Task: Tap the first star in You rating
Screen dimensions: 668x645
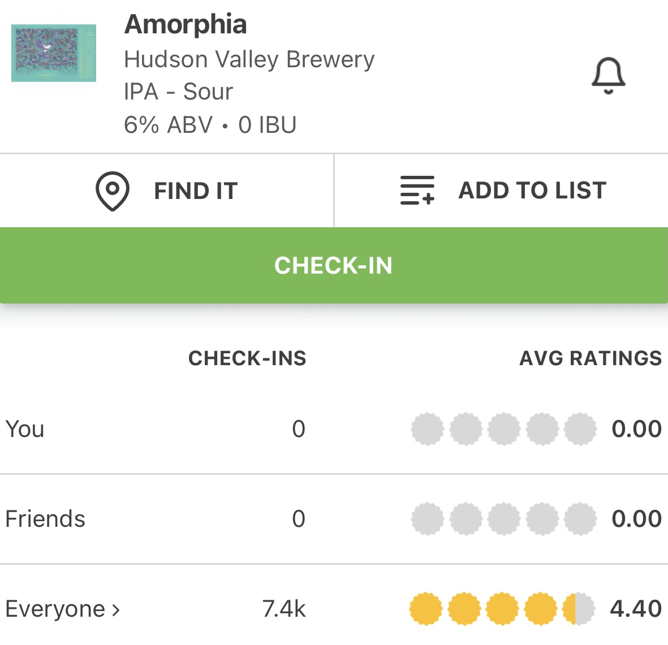Action: [428, 429]
